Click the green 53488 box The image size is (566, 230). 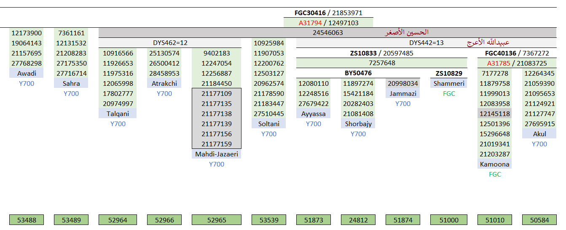click(x=27, y=219)
